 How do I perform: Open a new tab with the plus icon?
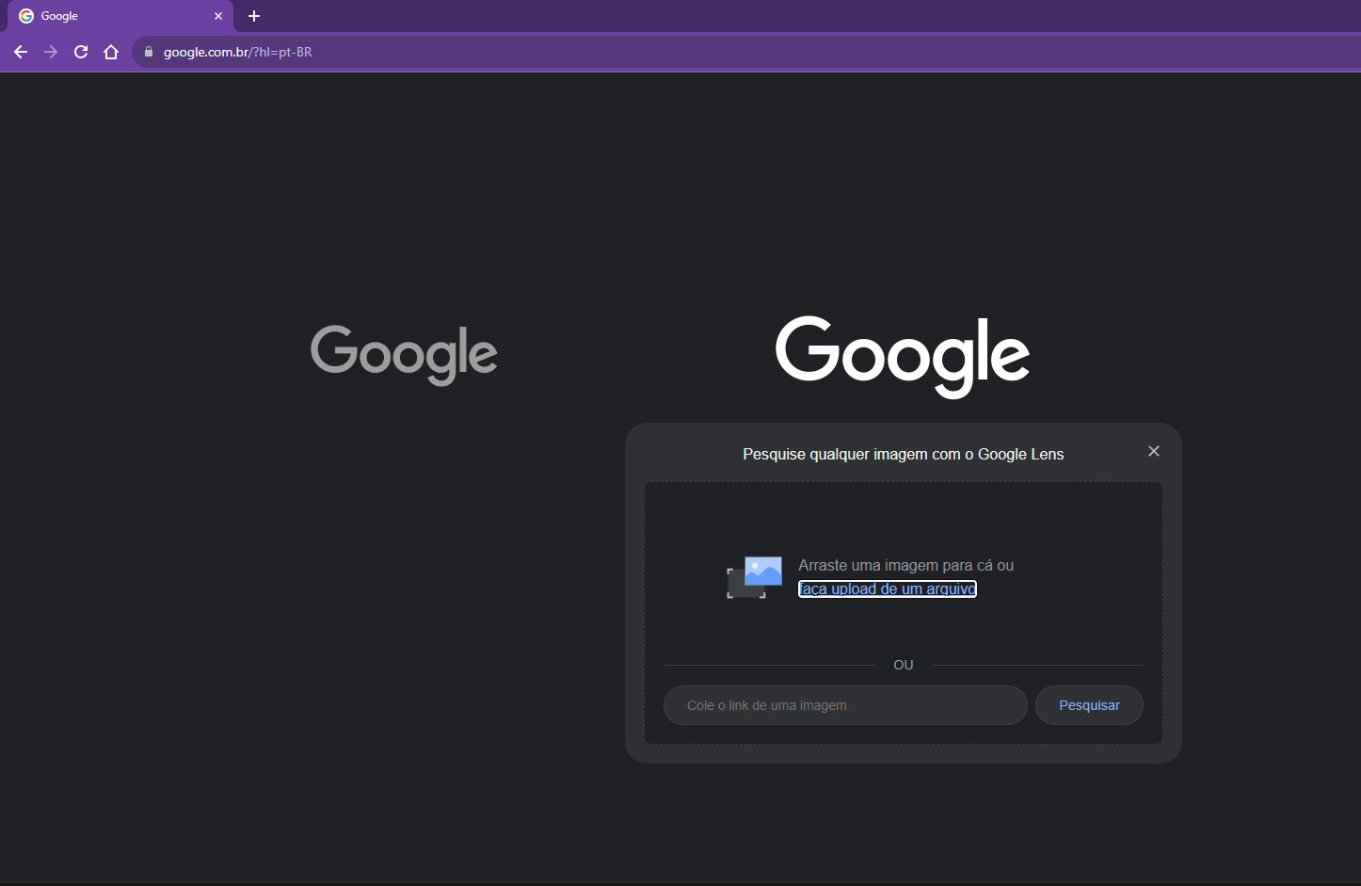point(254,16)
